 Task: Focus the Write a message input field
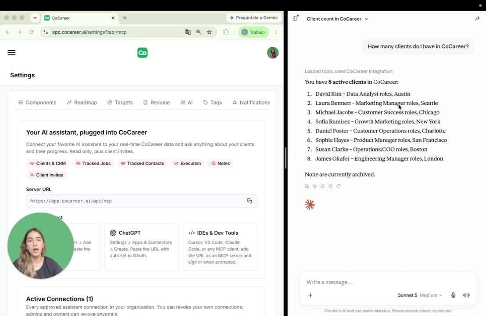click(x=387, y=282)
